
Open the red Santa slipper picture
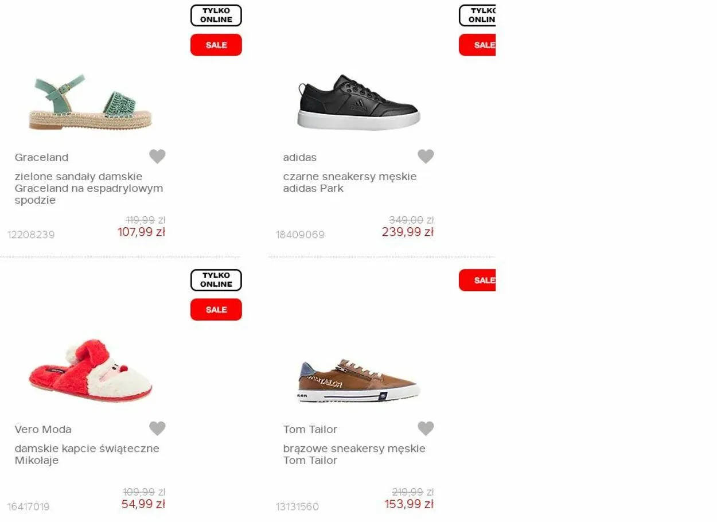[91, 371]
